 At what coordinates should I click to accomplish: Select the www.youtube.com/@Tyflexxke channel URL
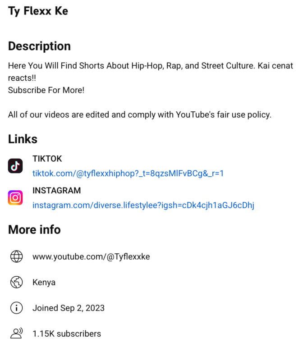(91, 257)
